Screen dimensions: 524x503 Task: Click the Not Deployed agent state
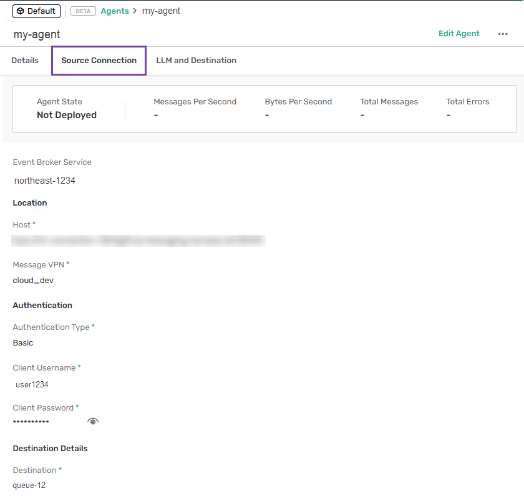click(66, 115)
